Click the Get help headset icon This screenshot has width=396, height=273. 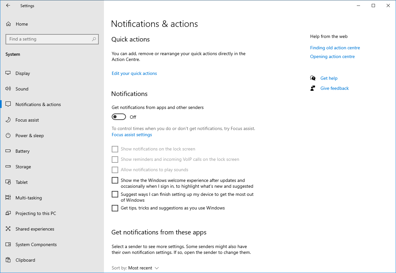point(313,78)
